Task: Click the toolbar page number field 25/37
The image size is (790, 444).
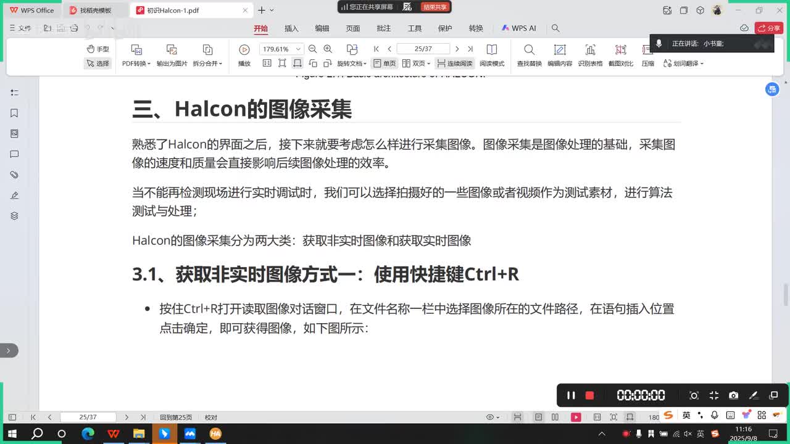Action: [x=423, y=49]
